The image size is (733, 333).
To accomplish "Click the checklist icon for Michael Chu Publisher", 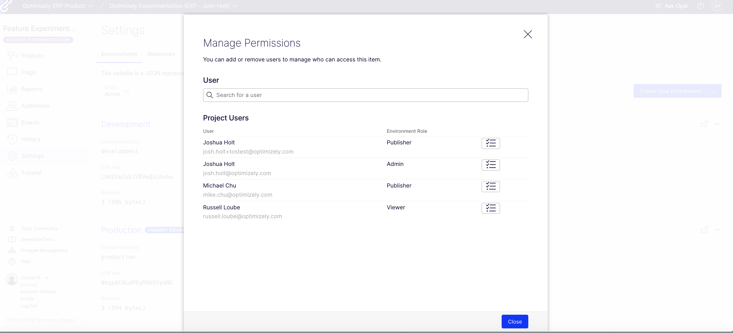I will [490, 186].
